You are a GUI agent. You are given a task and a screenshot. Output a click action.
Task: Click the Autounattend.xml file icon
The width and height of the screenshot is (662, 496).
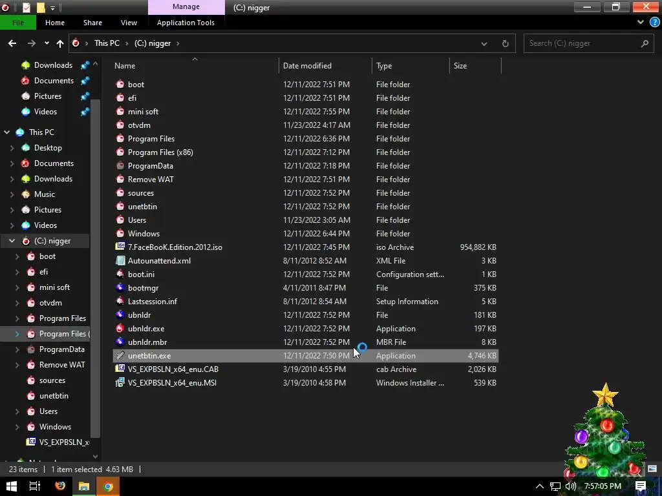[x=120, y=261]
